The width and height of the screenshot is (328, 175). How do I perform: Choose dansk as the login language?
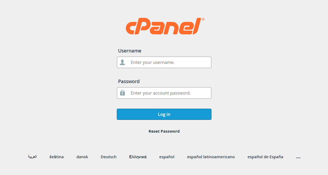(82, 157)
